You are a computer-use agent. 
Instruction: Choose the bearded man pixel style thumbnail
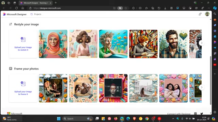tap(173, 44)
